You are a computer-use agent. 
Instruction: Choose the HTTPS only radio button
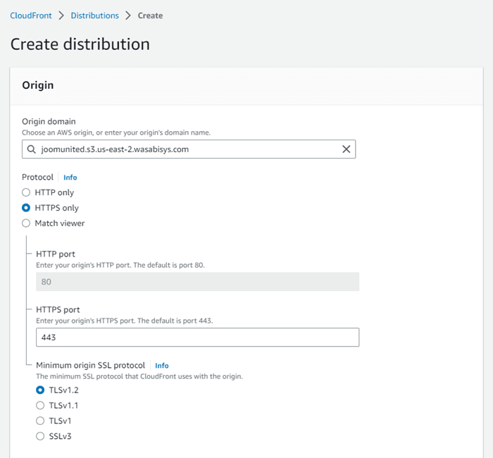point(26,208)
